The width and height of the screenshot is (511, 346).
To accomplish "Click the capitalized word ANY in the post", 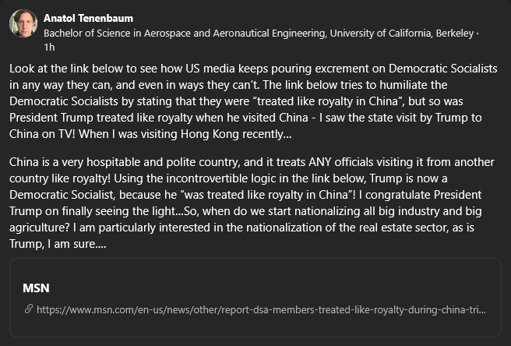I will click(x=320, y=162).
